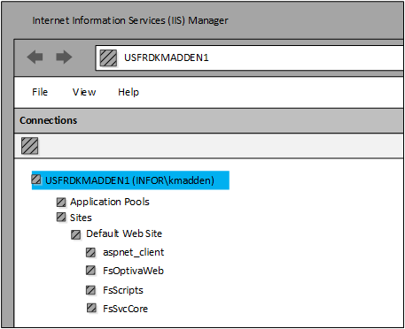The width and height of the screenshot is (405, 329).
Task: Select the FsOptivaWeb tree entry
Action: pyautogui.click(x=133, y=271)
